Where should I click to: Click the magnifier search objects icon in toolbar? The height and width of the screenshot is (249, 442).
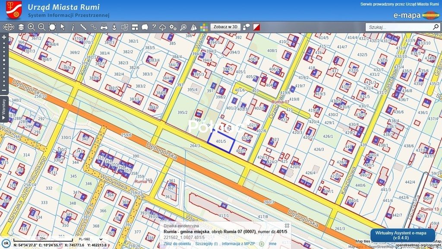(183, 27)
